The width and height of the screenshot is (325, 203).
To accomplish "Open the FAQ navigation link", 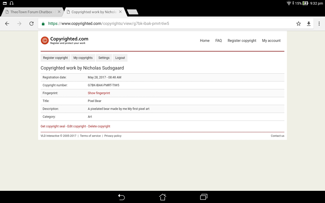I will pyautogui.click(x=219, y=41).
